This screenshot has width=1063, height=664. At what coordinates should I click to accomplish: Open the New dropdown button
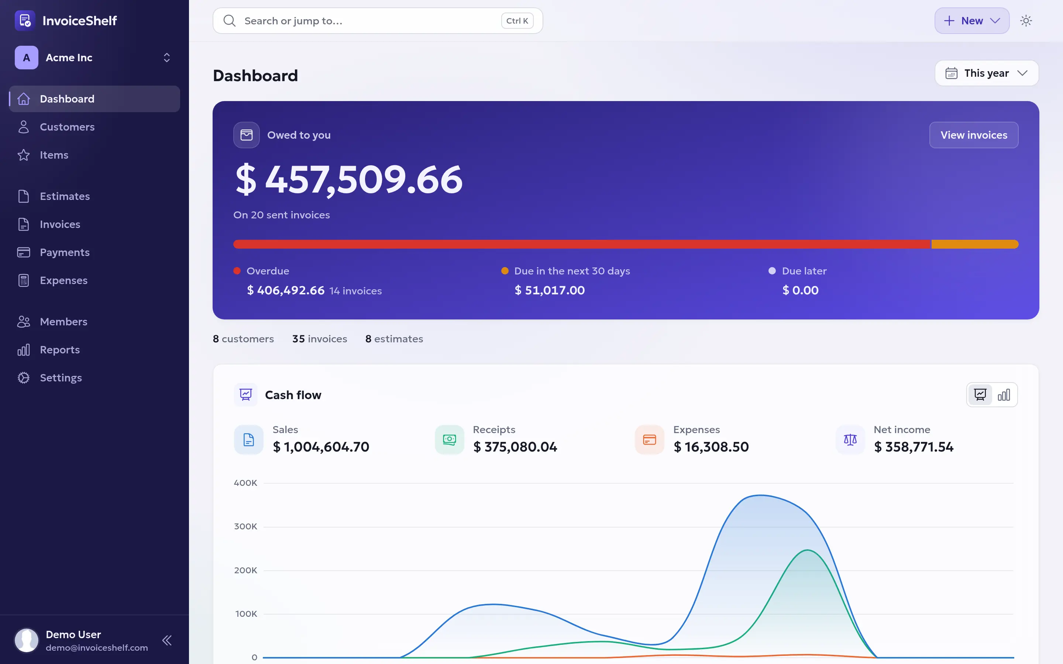971,21
